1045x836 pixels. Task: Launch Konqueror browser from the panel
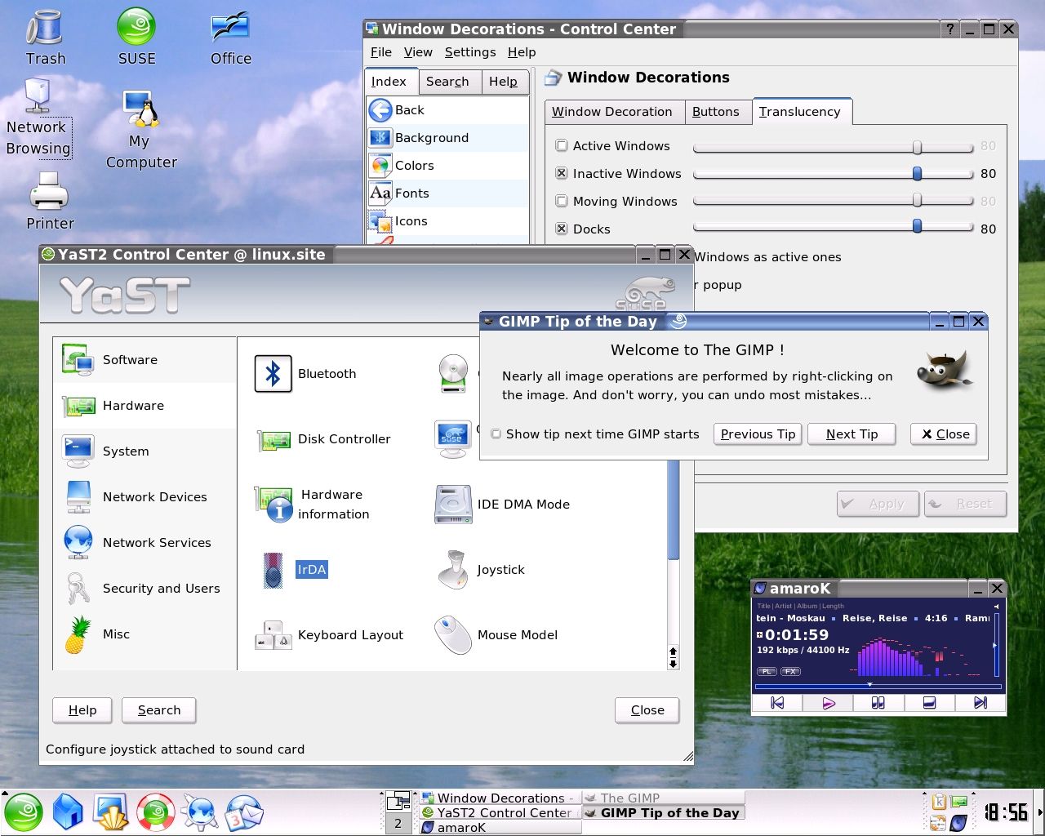200,812
